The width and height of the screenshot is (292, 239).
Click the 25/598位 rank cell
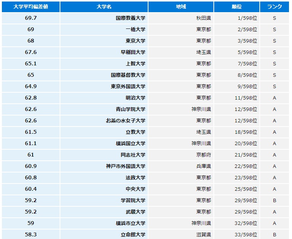tap(237, 189)
